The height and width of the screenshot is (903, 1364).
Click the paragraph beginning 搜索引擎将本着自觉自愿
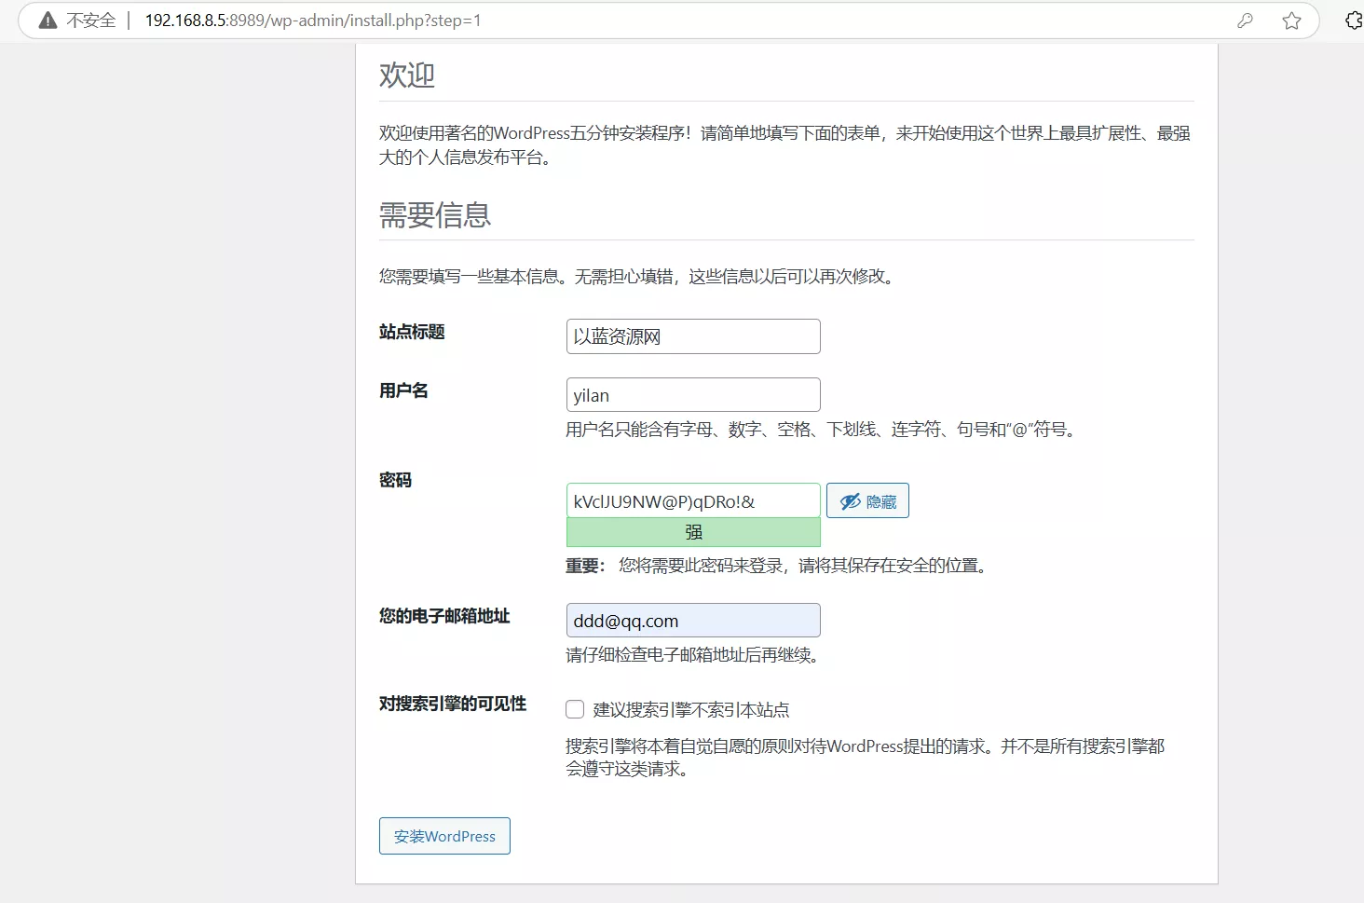[866, 758]
